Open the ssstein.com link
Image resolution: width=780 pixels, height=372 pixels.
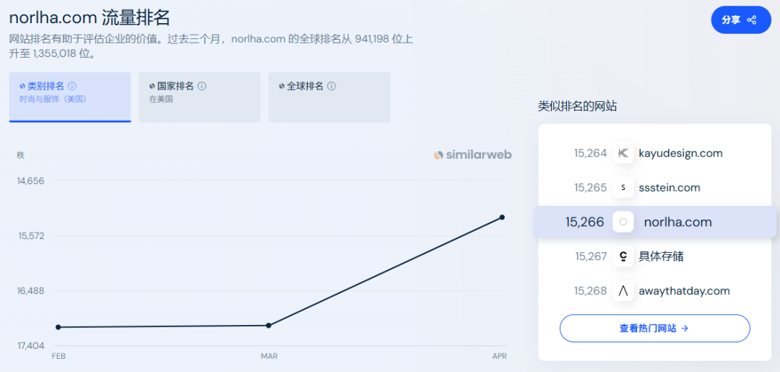pos(669,188)
